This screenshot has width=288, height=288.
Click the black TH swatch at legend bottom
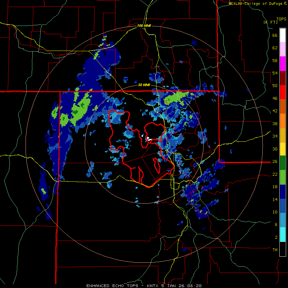(x=283, y=249)
